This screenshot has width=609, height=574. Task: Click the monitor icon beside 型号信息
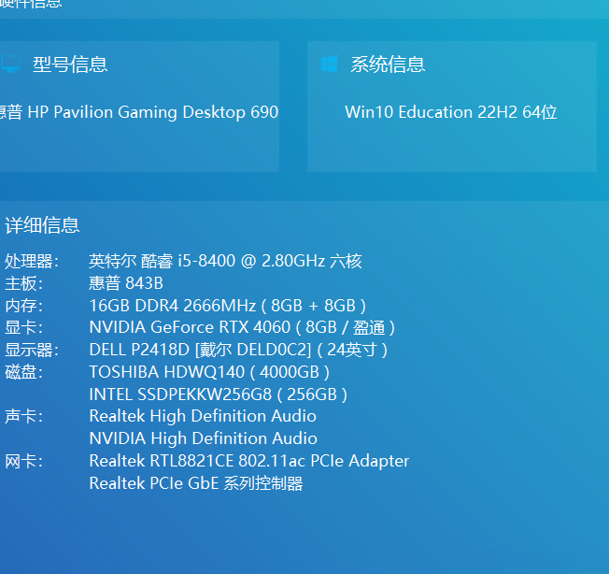pyautogui.click(x=9, y=65)
